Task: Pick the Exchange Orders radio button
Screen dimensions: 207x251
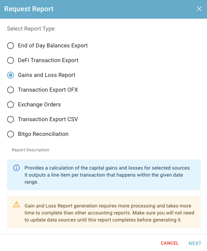Action: [x=11, y=105]
